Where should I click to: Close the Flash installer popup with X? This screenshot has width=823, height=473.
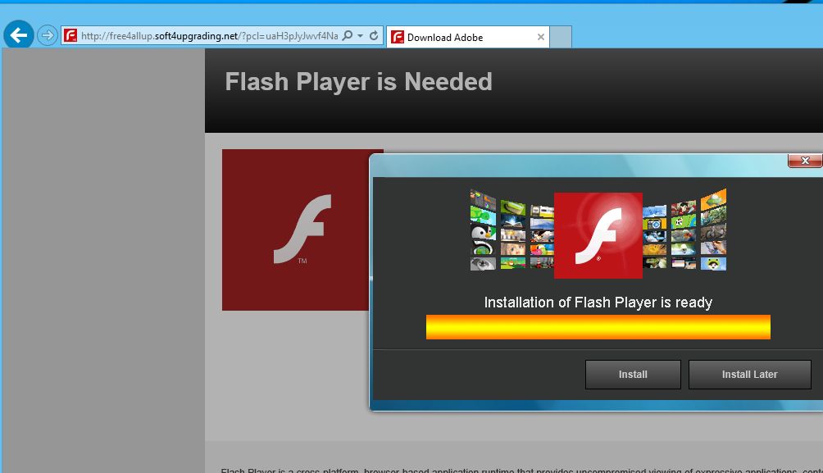click(x=805, y=161)
